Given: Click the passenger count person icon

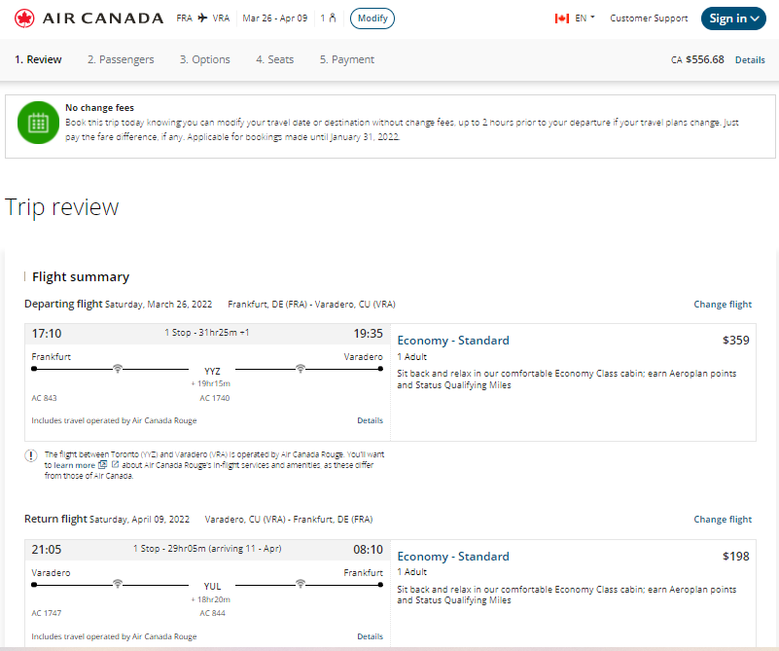Looking at the screenshot, I should coord(333,18).
